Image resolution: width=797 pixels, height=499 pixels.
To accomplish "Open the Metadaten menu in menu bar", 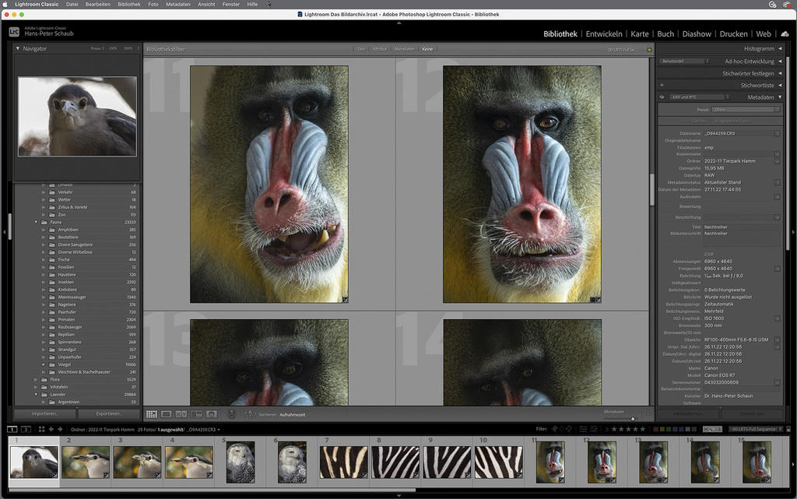I will (x=178, y=4).
